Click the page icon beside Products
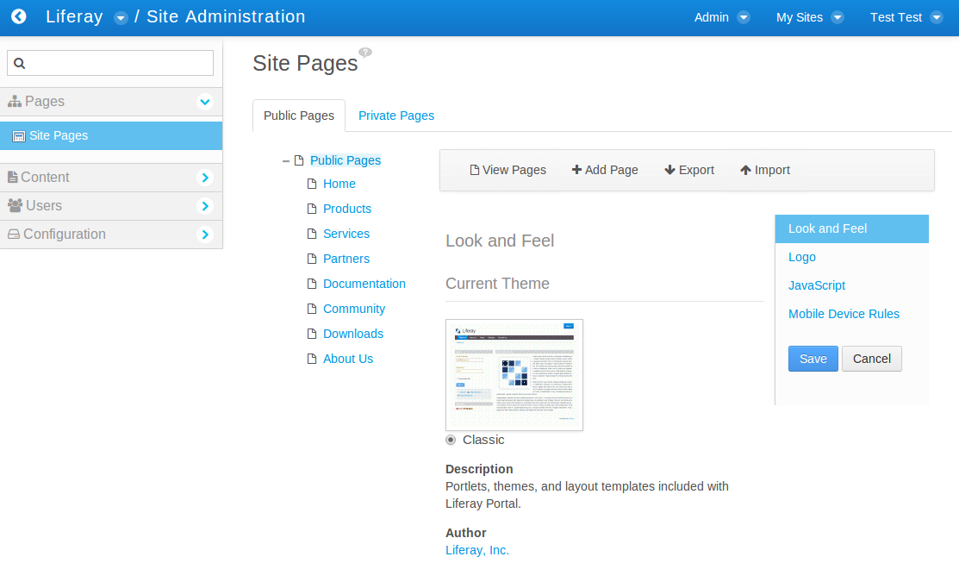Screen dimensions: 959x563 coord(312,209)
